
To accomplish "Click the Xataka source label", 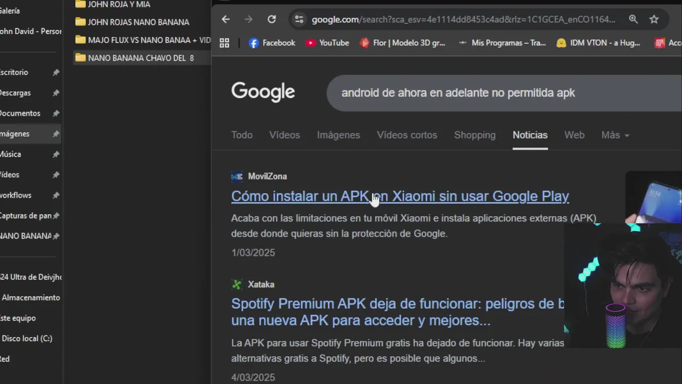I will 261,285.
